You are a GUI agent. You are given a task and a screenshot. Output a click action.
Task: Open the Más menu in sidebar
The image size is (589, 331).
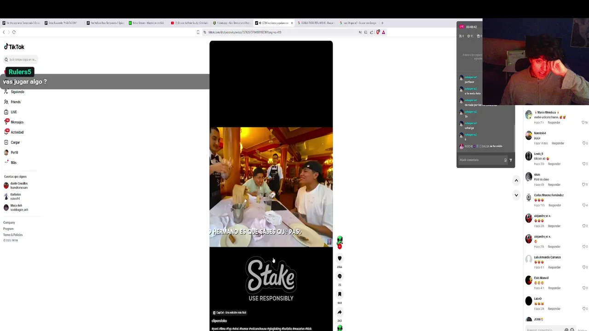(x=10, y=163)
